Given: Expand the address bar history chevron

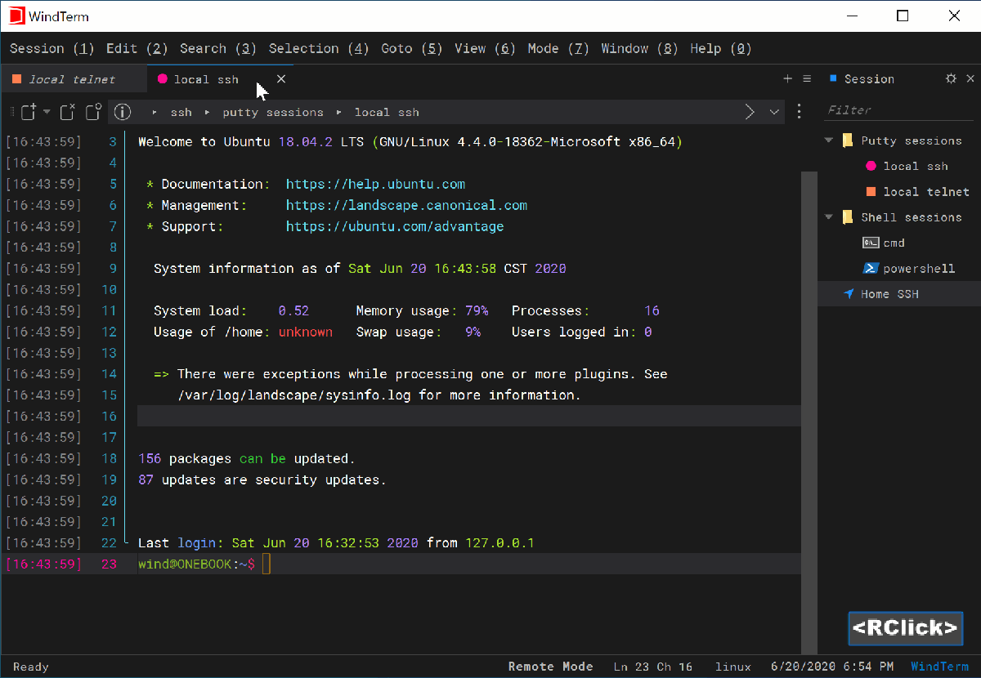Looking at the screenshot, I should [774, 112].
